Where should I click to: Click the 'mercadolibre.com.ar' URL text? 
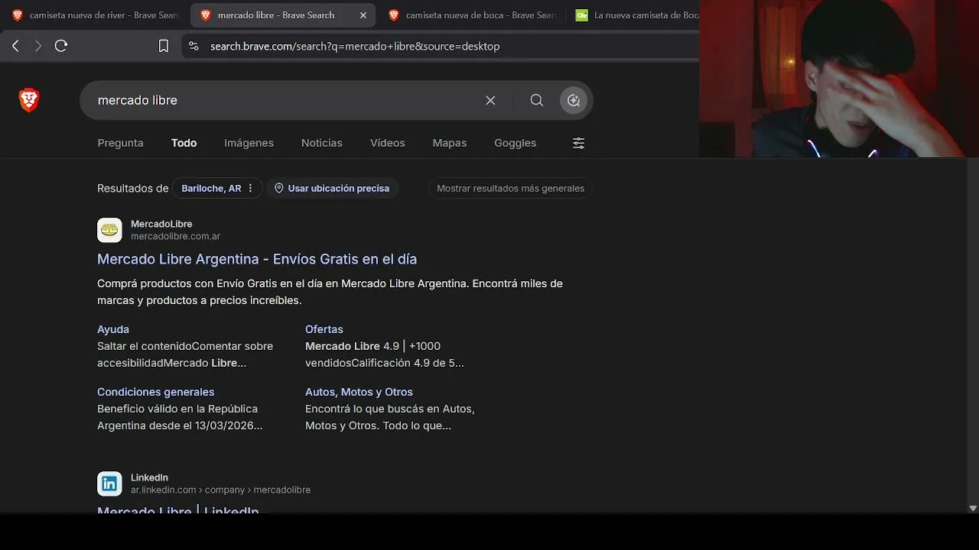coord(175,236)
